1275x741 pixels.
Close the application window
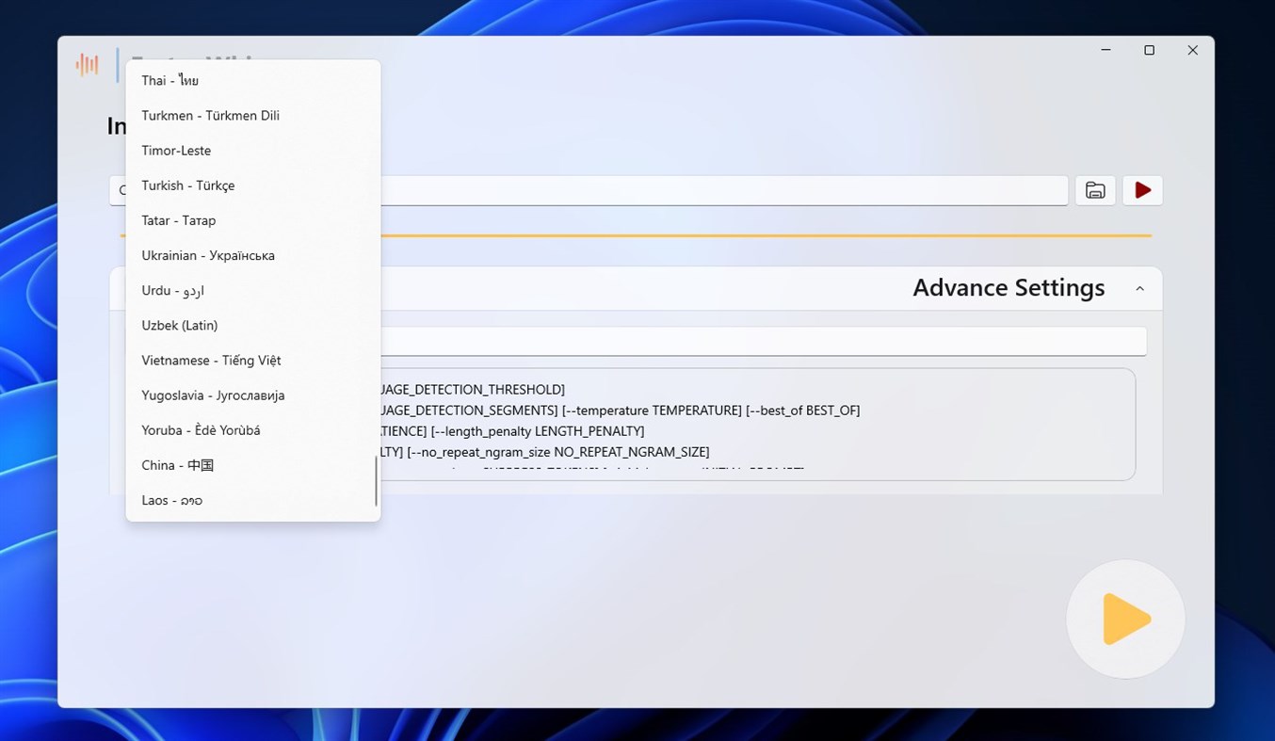[1192, 51]
